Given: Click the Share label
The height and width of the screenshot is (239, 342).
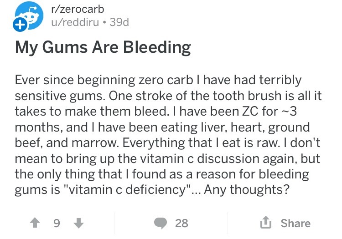Looking at the screenshot, I should pyautogui.click(x=295, y=223).
